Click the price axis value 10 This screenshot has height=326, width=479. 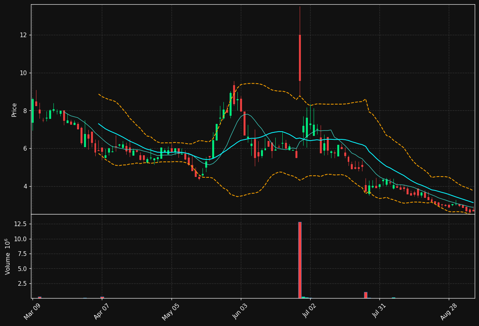click(24, 73)
